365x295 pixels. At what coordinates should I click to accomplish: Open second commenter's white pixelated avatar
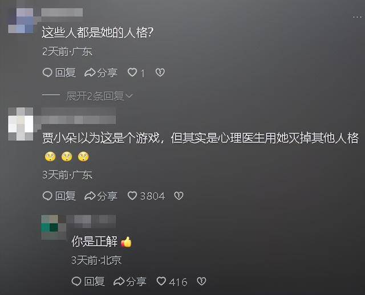tap(21, 124)
